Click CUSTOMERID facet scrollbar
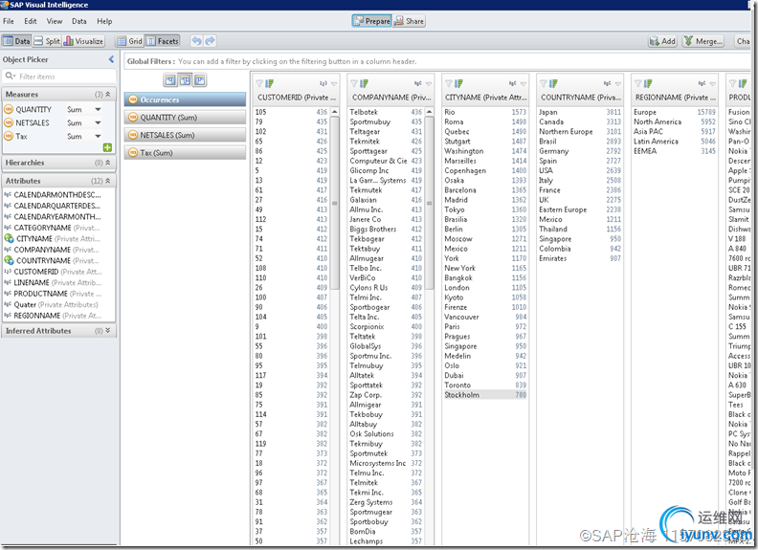The image size is (758, 550). [334, 203]
